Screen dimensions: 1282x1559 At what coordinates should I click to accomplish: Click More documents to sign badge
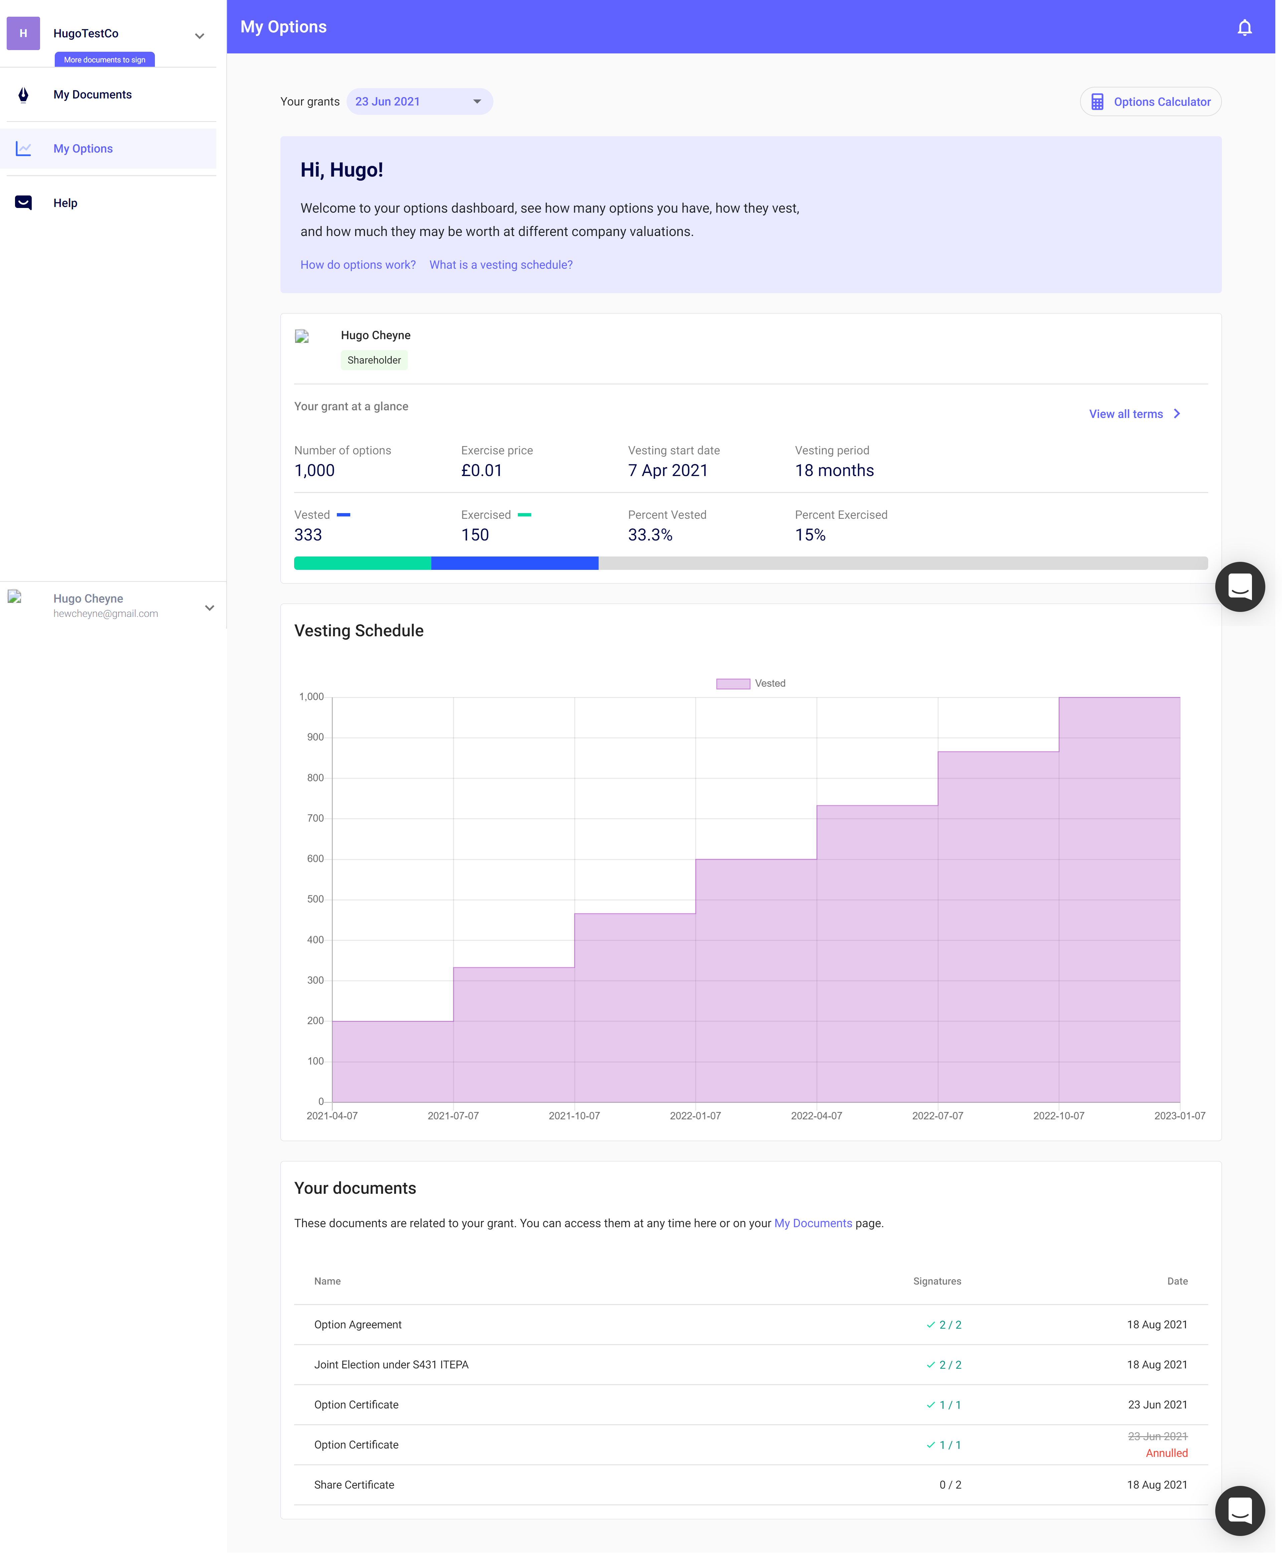pos(105,60)
